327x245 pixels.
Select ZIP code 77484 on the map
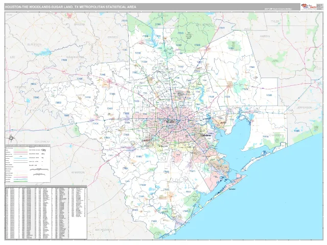click(112, 94)
